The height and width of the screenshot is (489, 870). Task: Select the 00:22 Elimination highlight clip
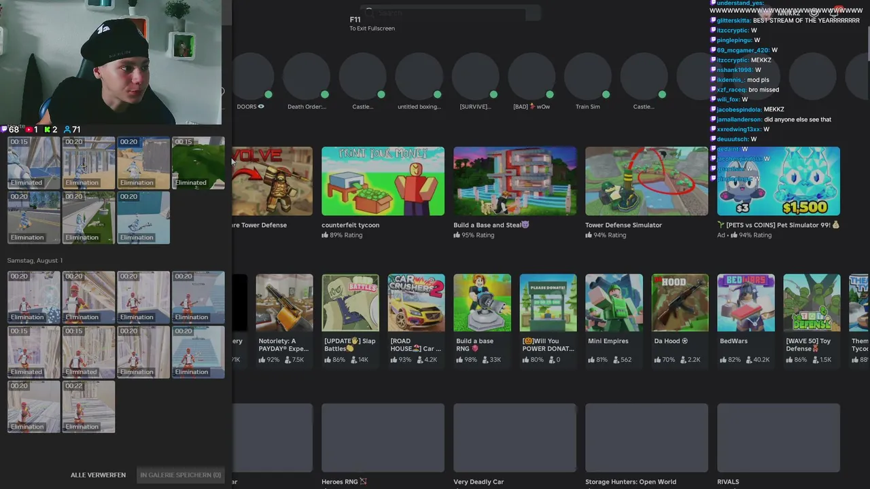[88, 407]
